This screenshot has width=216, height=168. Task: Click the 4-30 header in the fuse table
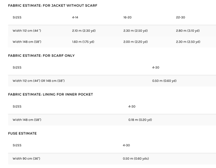pos(126,145)
